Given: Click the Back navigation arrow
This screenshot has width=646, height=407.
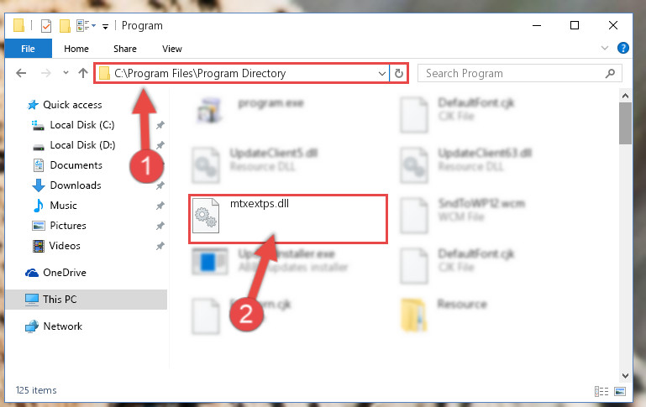Looking at the screenshot, I should [x=21, y=73].
